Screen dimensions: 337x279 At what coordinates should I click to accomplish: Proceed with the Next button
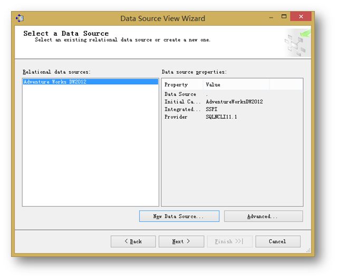click(181, 242)
